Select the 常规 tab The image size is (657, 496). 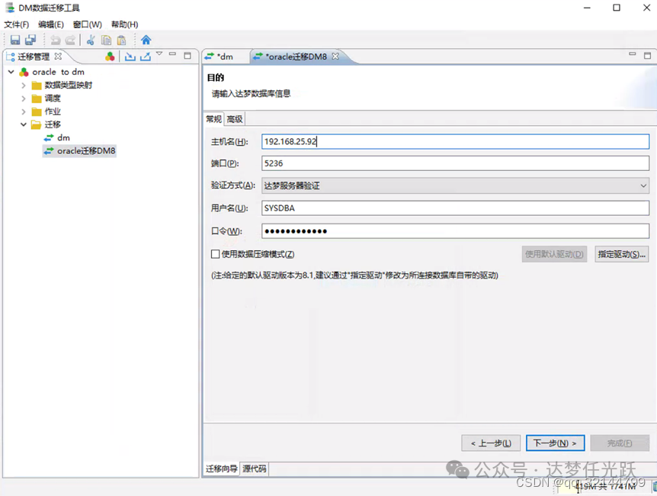click(213, 119)
